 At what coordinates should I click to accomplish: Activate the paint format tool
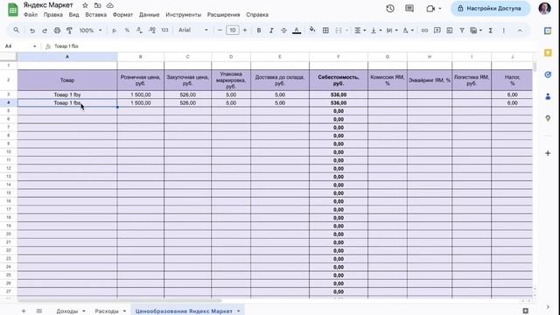click(70, 31)
